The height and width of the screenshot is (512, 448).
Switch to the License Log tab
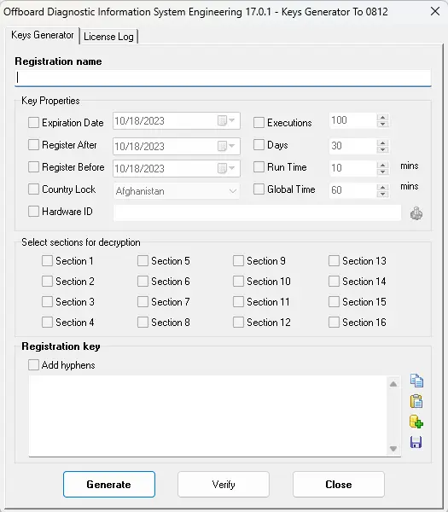coord(108,37)
